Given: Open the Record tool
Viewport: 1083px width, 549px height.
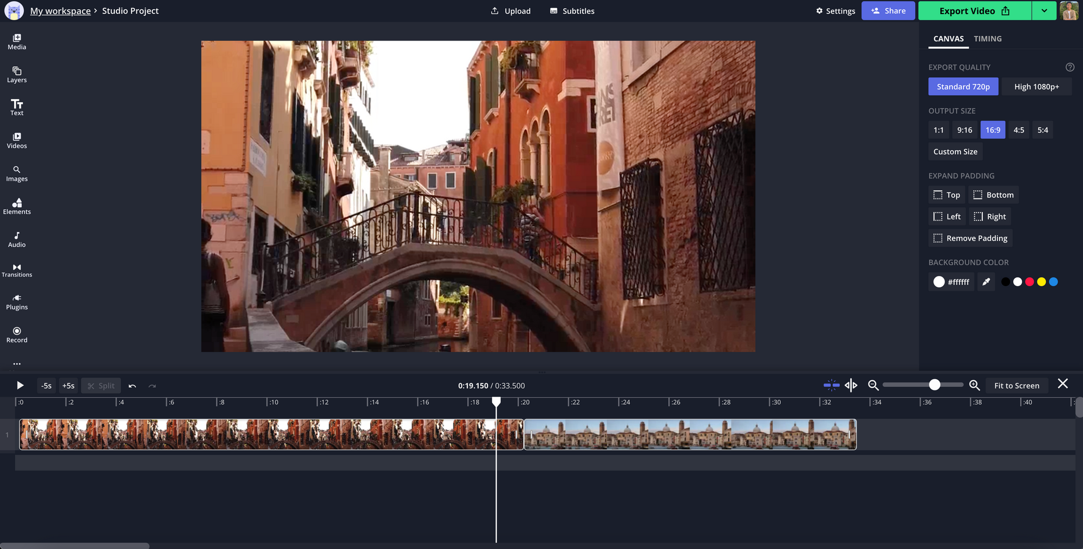Looking at the screenshot, I should click(17, 335).
